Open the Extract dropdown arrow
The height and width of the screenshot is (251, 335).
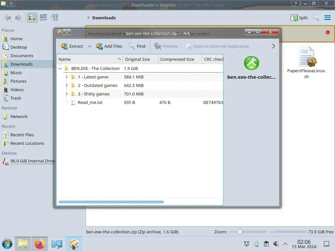90,46
